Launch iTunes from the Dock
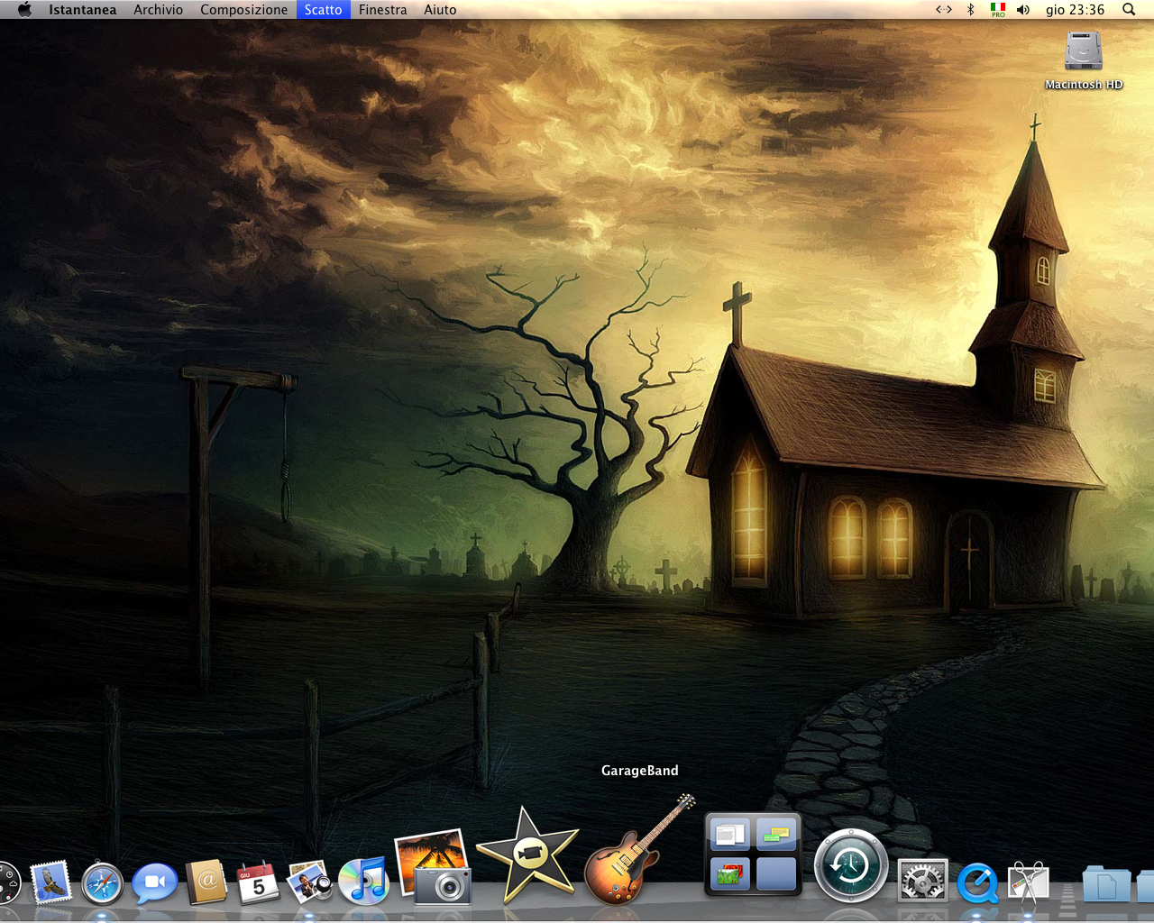Image resolution: width=1154 pixels, height=923 pixels. point(363,881)
